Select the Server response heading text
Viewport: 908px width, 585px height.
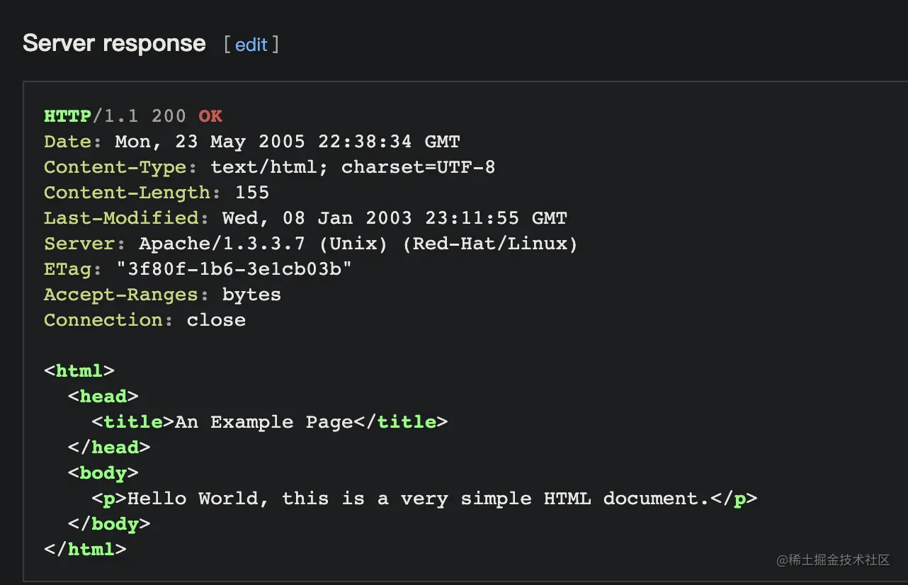114,43
